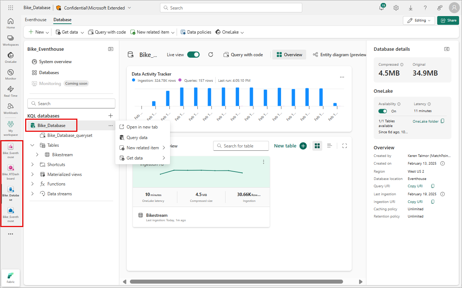Expand the Materialized views tree node
Screen dimensions: 462x288
tap(32, 174)
